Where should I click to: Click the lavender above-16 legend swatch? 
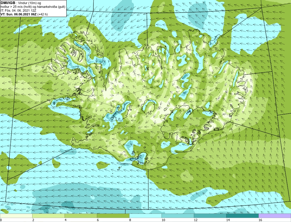coord(275,216)
